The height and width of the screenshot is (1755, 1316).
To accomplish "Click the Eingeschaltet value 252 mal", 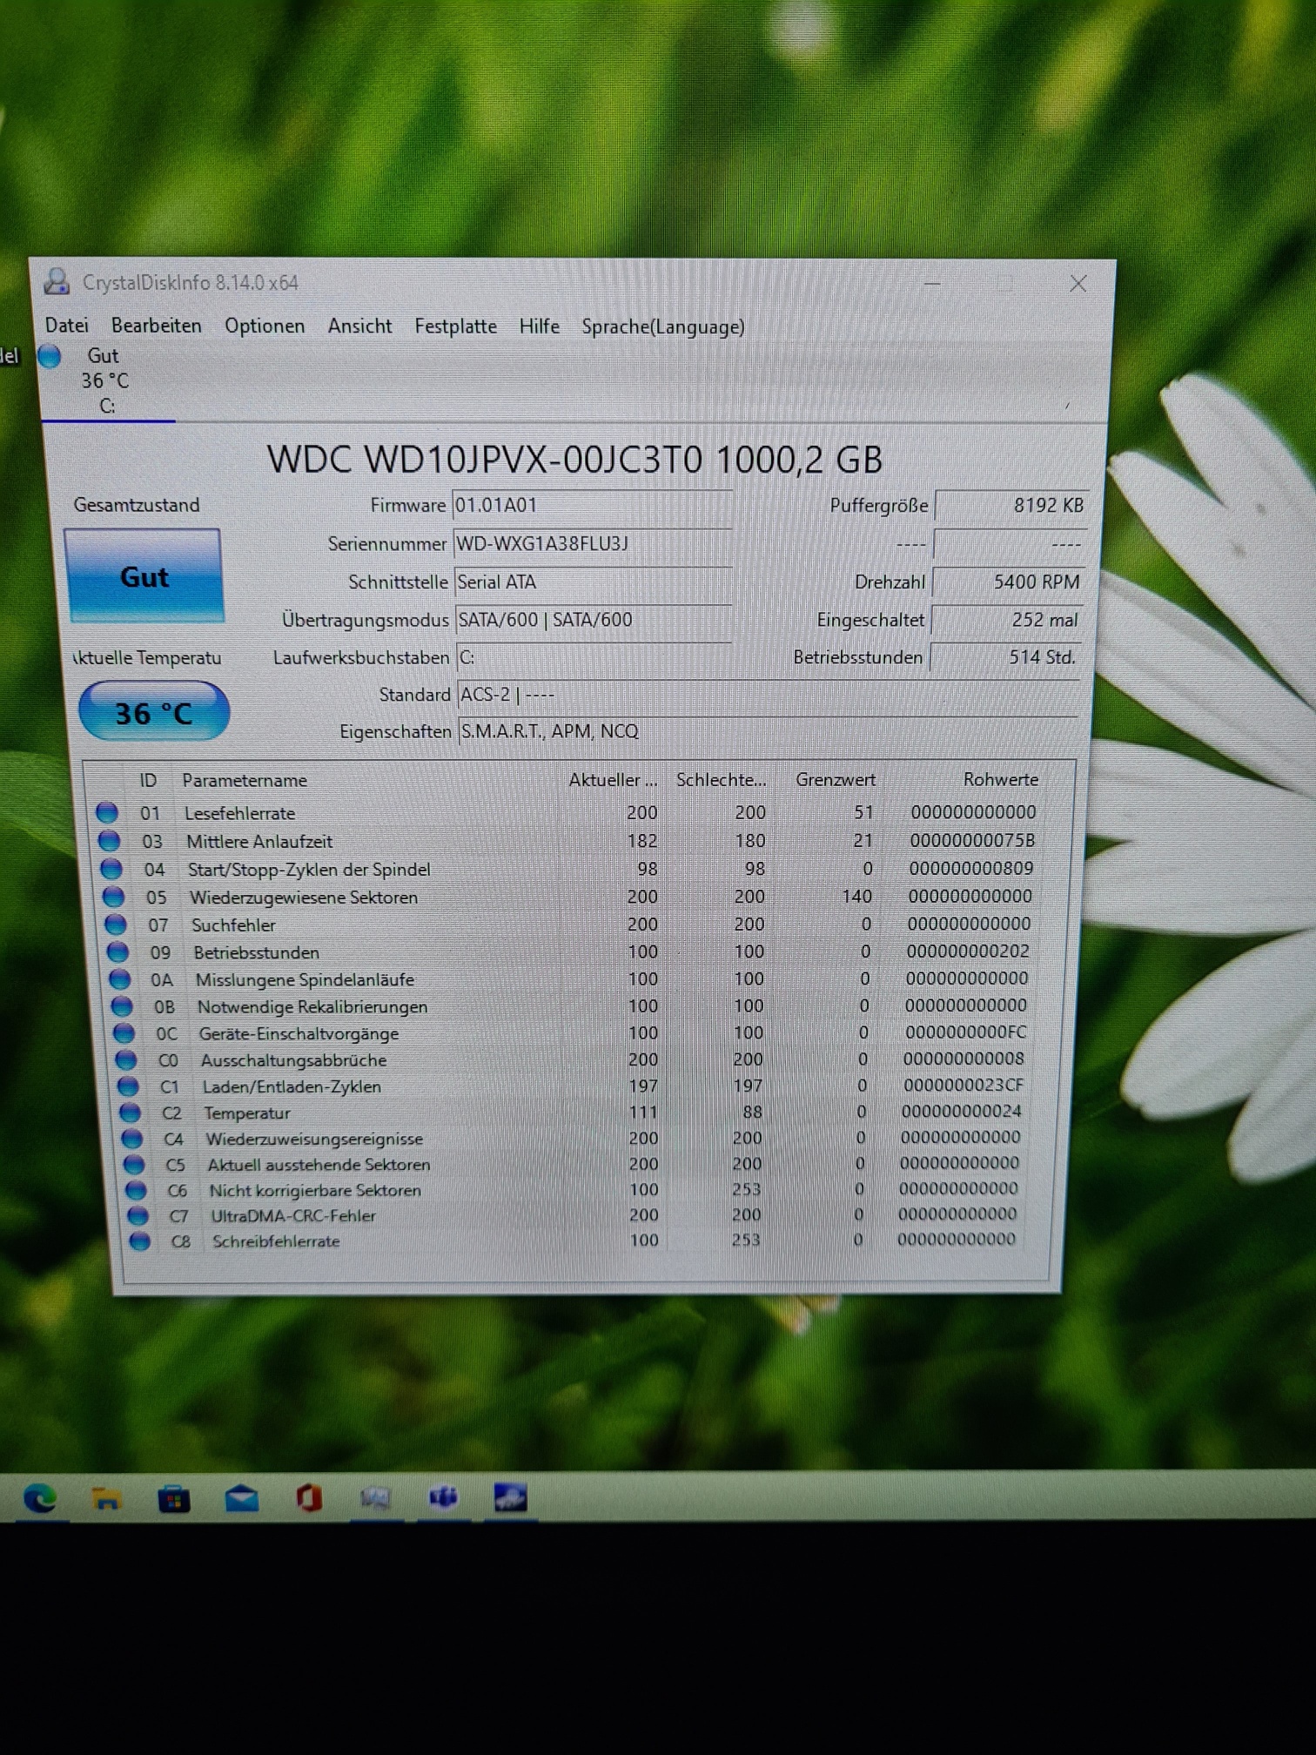I will 1006,620.
